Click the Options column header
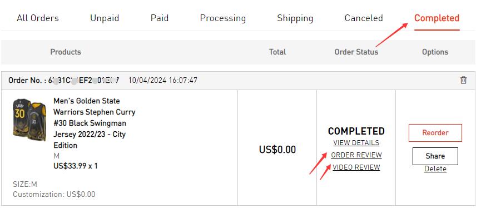481x208 pixels. [x=435, y=52]
